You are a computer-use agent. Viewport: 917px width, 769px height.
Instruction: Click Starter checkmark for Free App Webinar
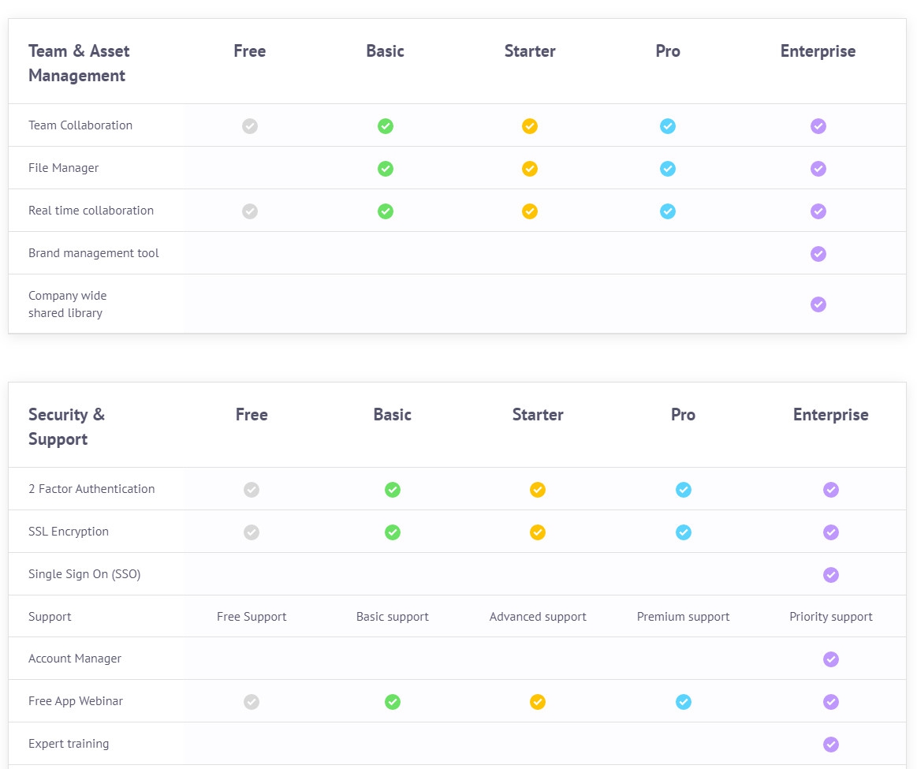point(538,702)
